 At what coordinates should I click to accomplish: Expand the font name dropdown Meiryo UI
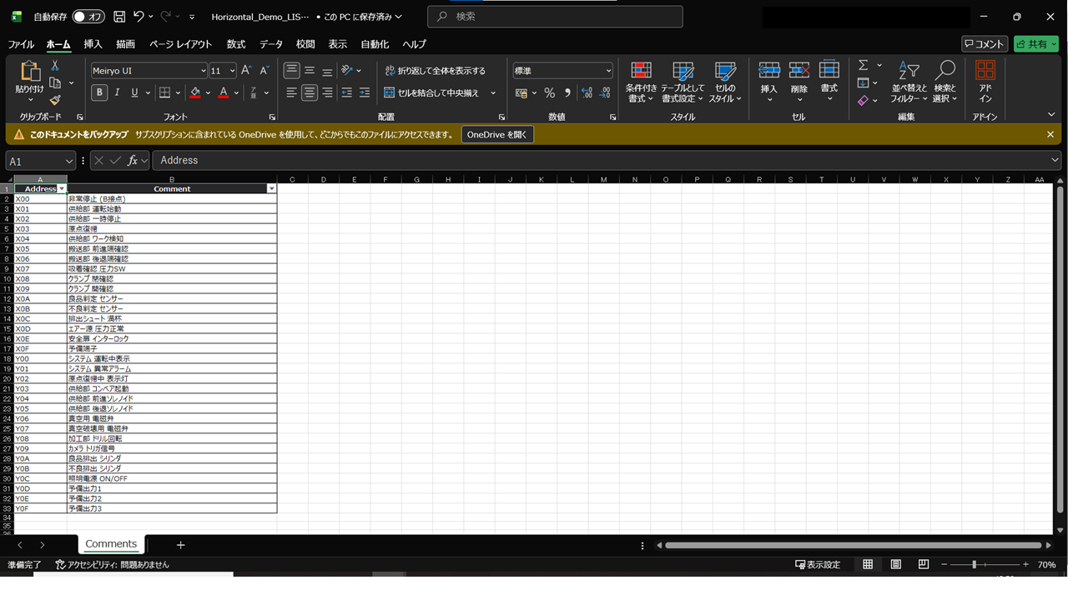pyautogui.click(x=203, y=71)
